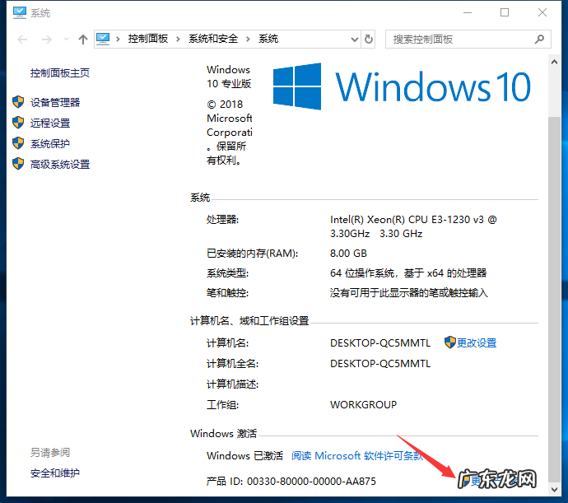Select the product ID 00330-80000-00000-AA875
The width and height of the screenshot is (568, 503).
(x=311, y=482)
